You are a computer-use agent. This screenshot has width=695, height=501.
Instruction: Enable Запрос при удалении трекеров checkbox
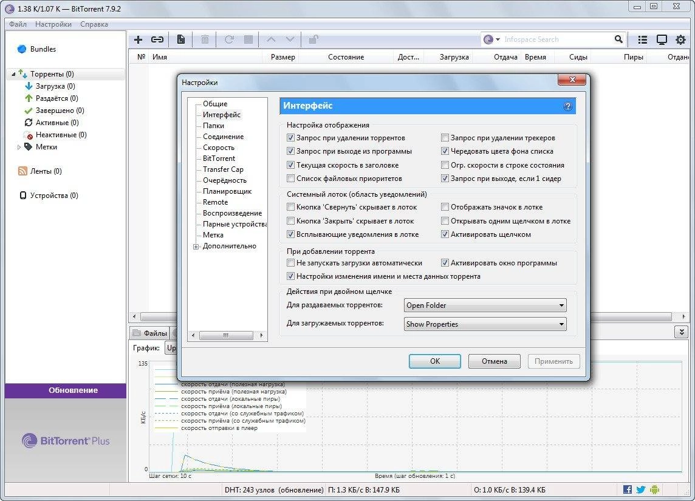click(445, 138)
